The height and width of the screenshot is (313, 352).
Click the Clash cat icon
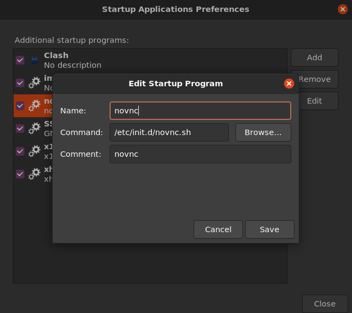[x=34, y=60]
